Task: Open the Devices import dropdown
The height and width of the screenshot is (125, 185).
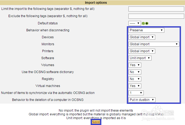Action: click(x=142, y=37)
